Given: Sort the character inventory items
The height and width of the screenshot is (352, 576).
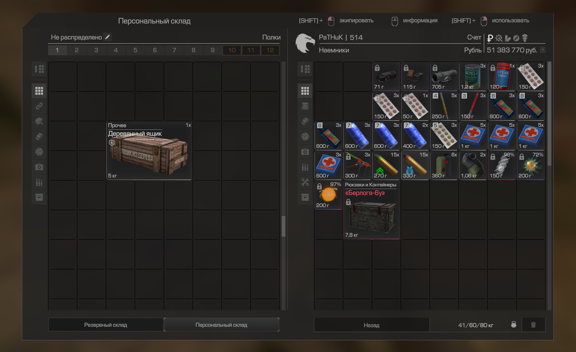Looking at the screenshot, I should pyautogui.click(x=305, y=69).
